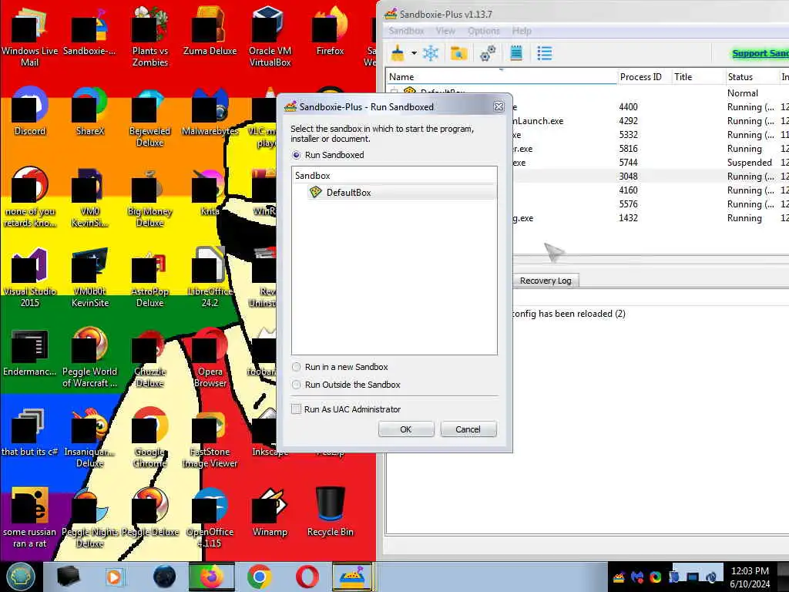This screenshot has width=789, height=592.
Task: Click Cancel in the Run Sandboxed dialog
Action: (468, 429)
